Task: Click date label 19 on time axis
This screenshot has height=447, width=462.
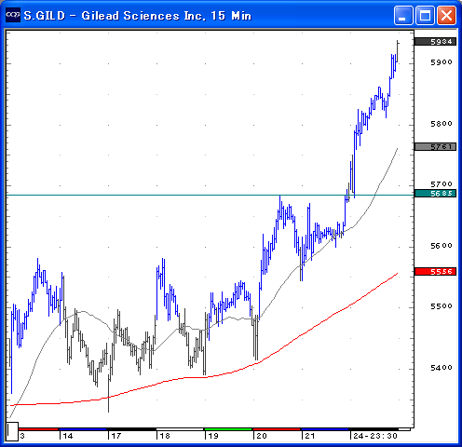Action: coord(213,436)
